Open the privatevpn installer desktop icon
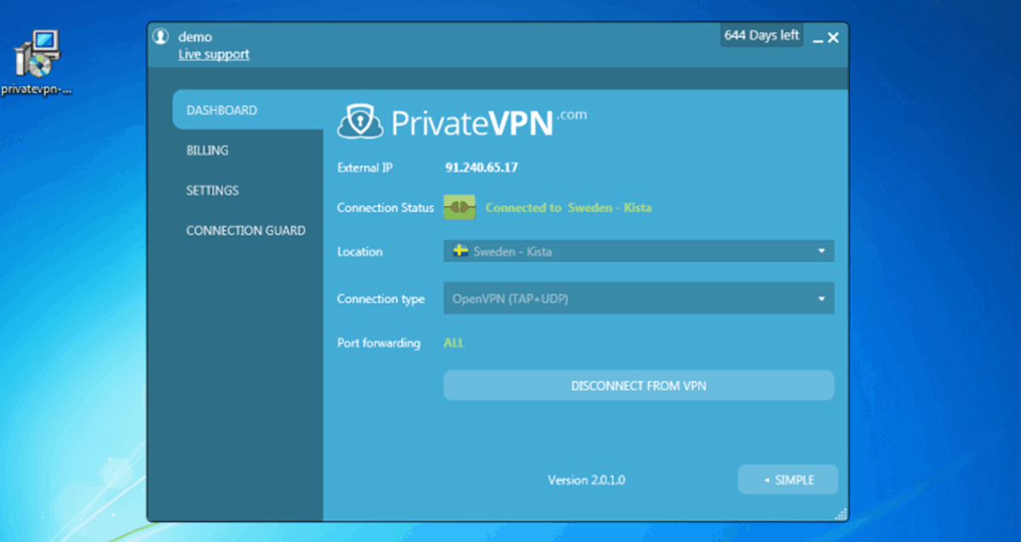This screenshot has height=542, width=1021. (x=37, y=63)
